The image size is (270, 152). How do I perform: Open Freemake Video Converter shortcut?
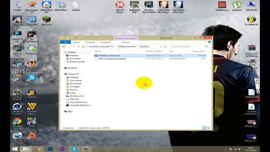[x=32, y=109]
